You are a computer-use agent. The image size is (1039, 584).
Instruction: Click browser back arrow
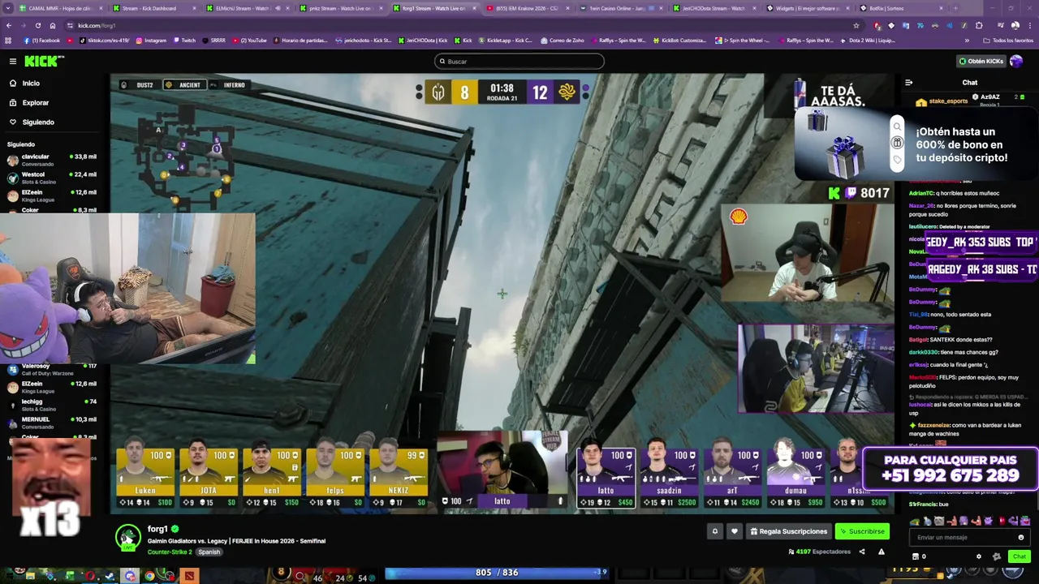coord(9,25)
